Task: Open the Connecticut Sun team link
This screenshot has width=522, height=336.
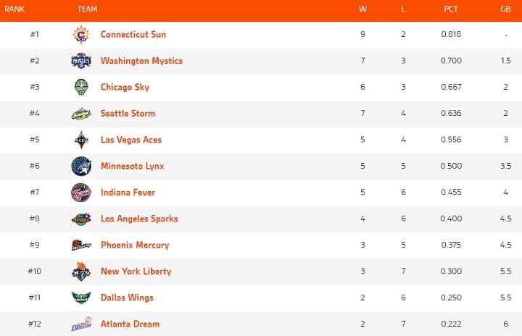Action: click(x=133, y=34)
